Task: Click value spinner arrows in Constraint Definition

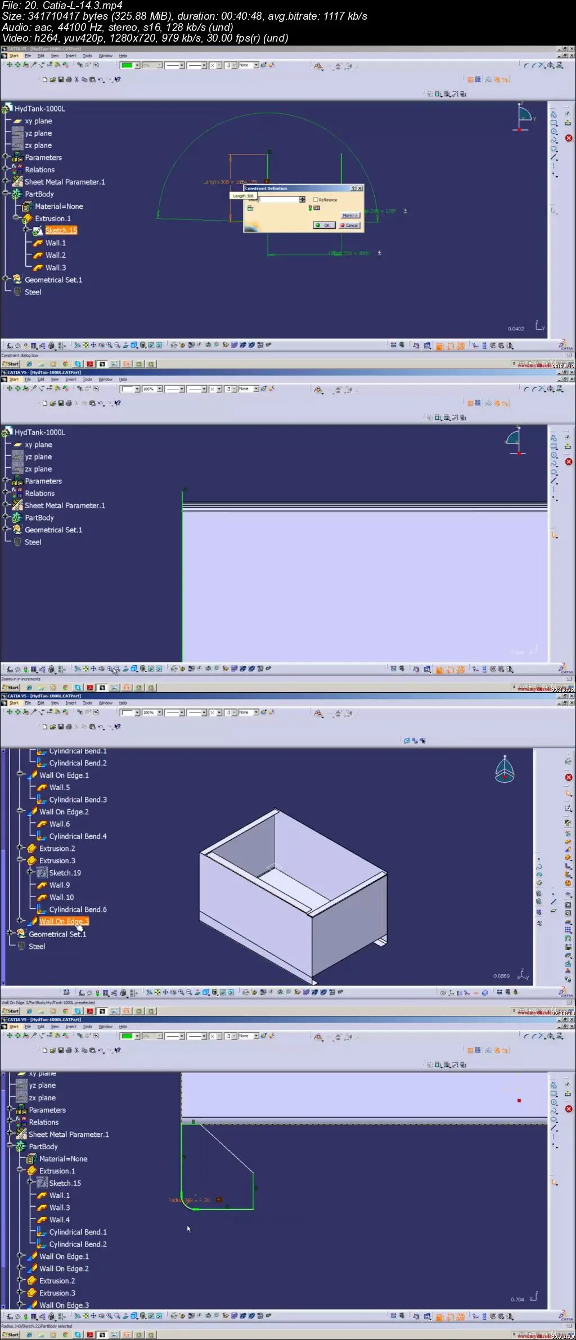Action: click(x=303, y=199)
